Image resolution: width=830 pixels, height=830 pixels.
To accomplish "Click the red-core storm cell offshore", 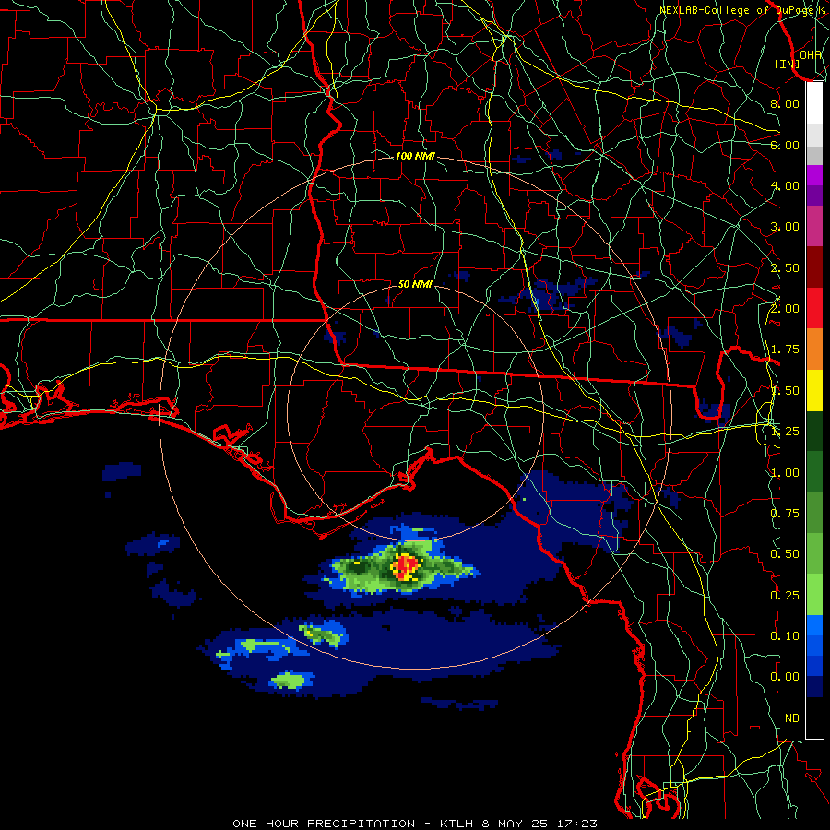I will tap(406, 567).
